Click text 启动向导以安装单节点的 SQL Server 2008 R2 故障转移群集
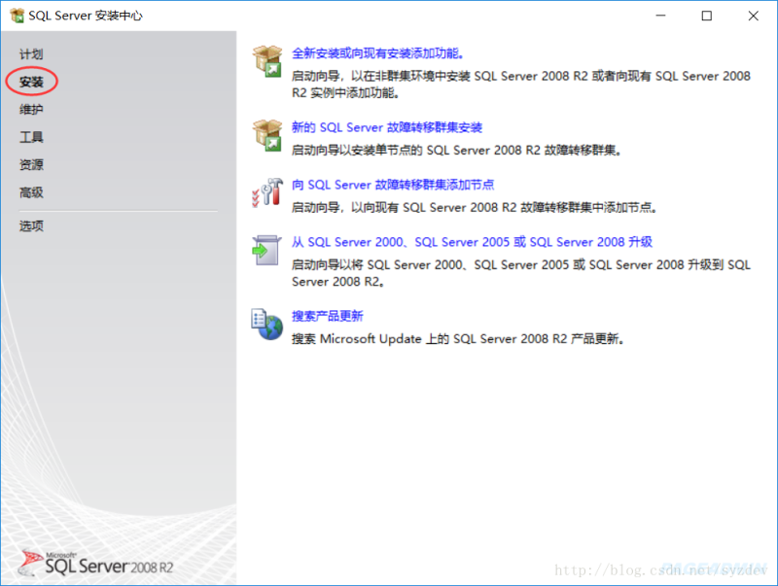This screenshot has width=778, height=586. click(456, 151)
